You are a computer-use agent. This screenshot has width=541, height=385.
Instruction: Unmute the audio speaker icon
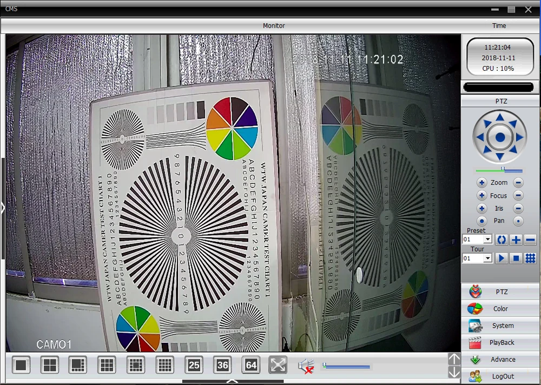pyautogui.click(x=306, y=366)
